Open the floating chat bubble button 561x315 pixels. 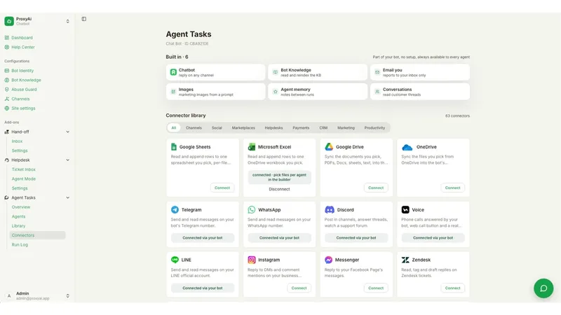[543, 288]
